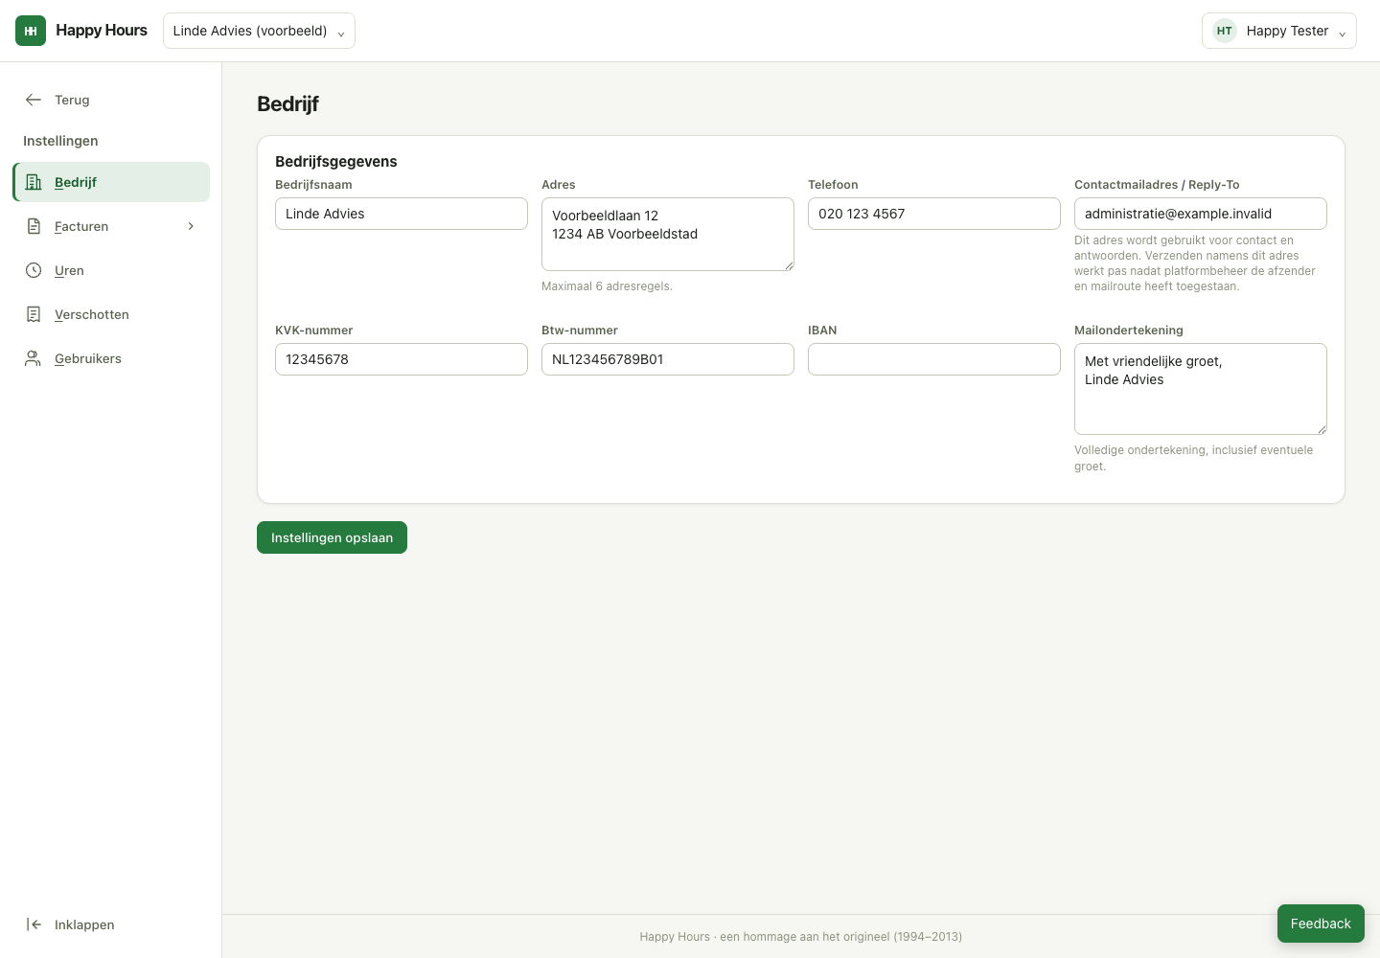Go to the Gebruikers settings page
The image size is (1380, 958).
click(x=111, y=358)
